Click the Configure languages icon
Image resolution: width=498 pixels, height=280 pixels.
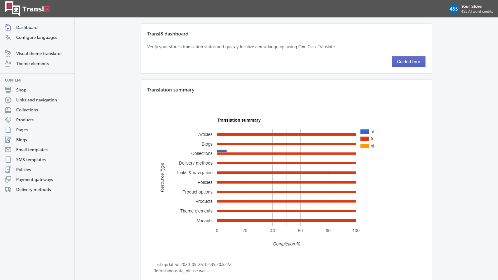[8, 37]
